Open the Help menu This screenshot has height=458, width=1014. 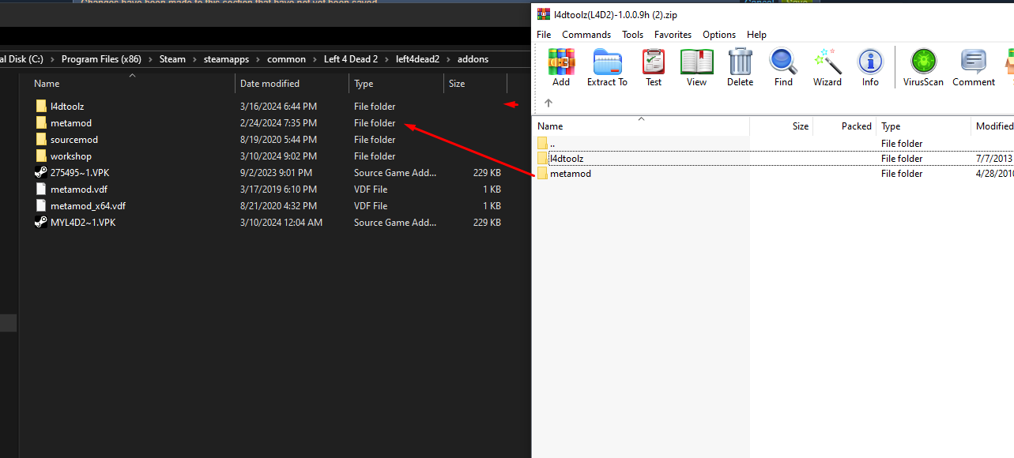[x=756, y=35]
